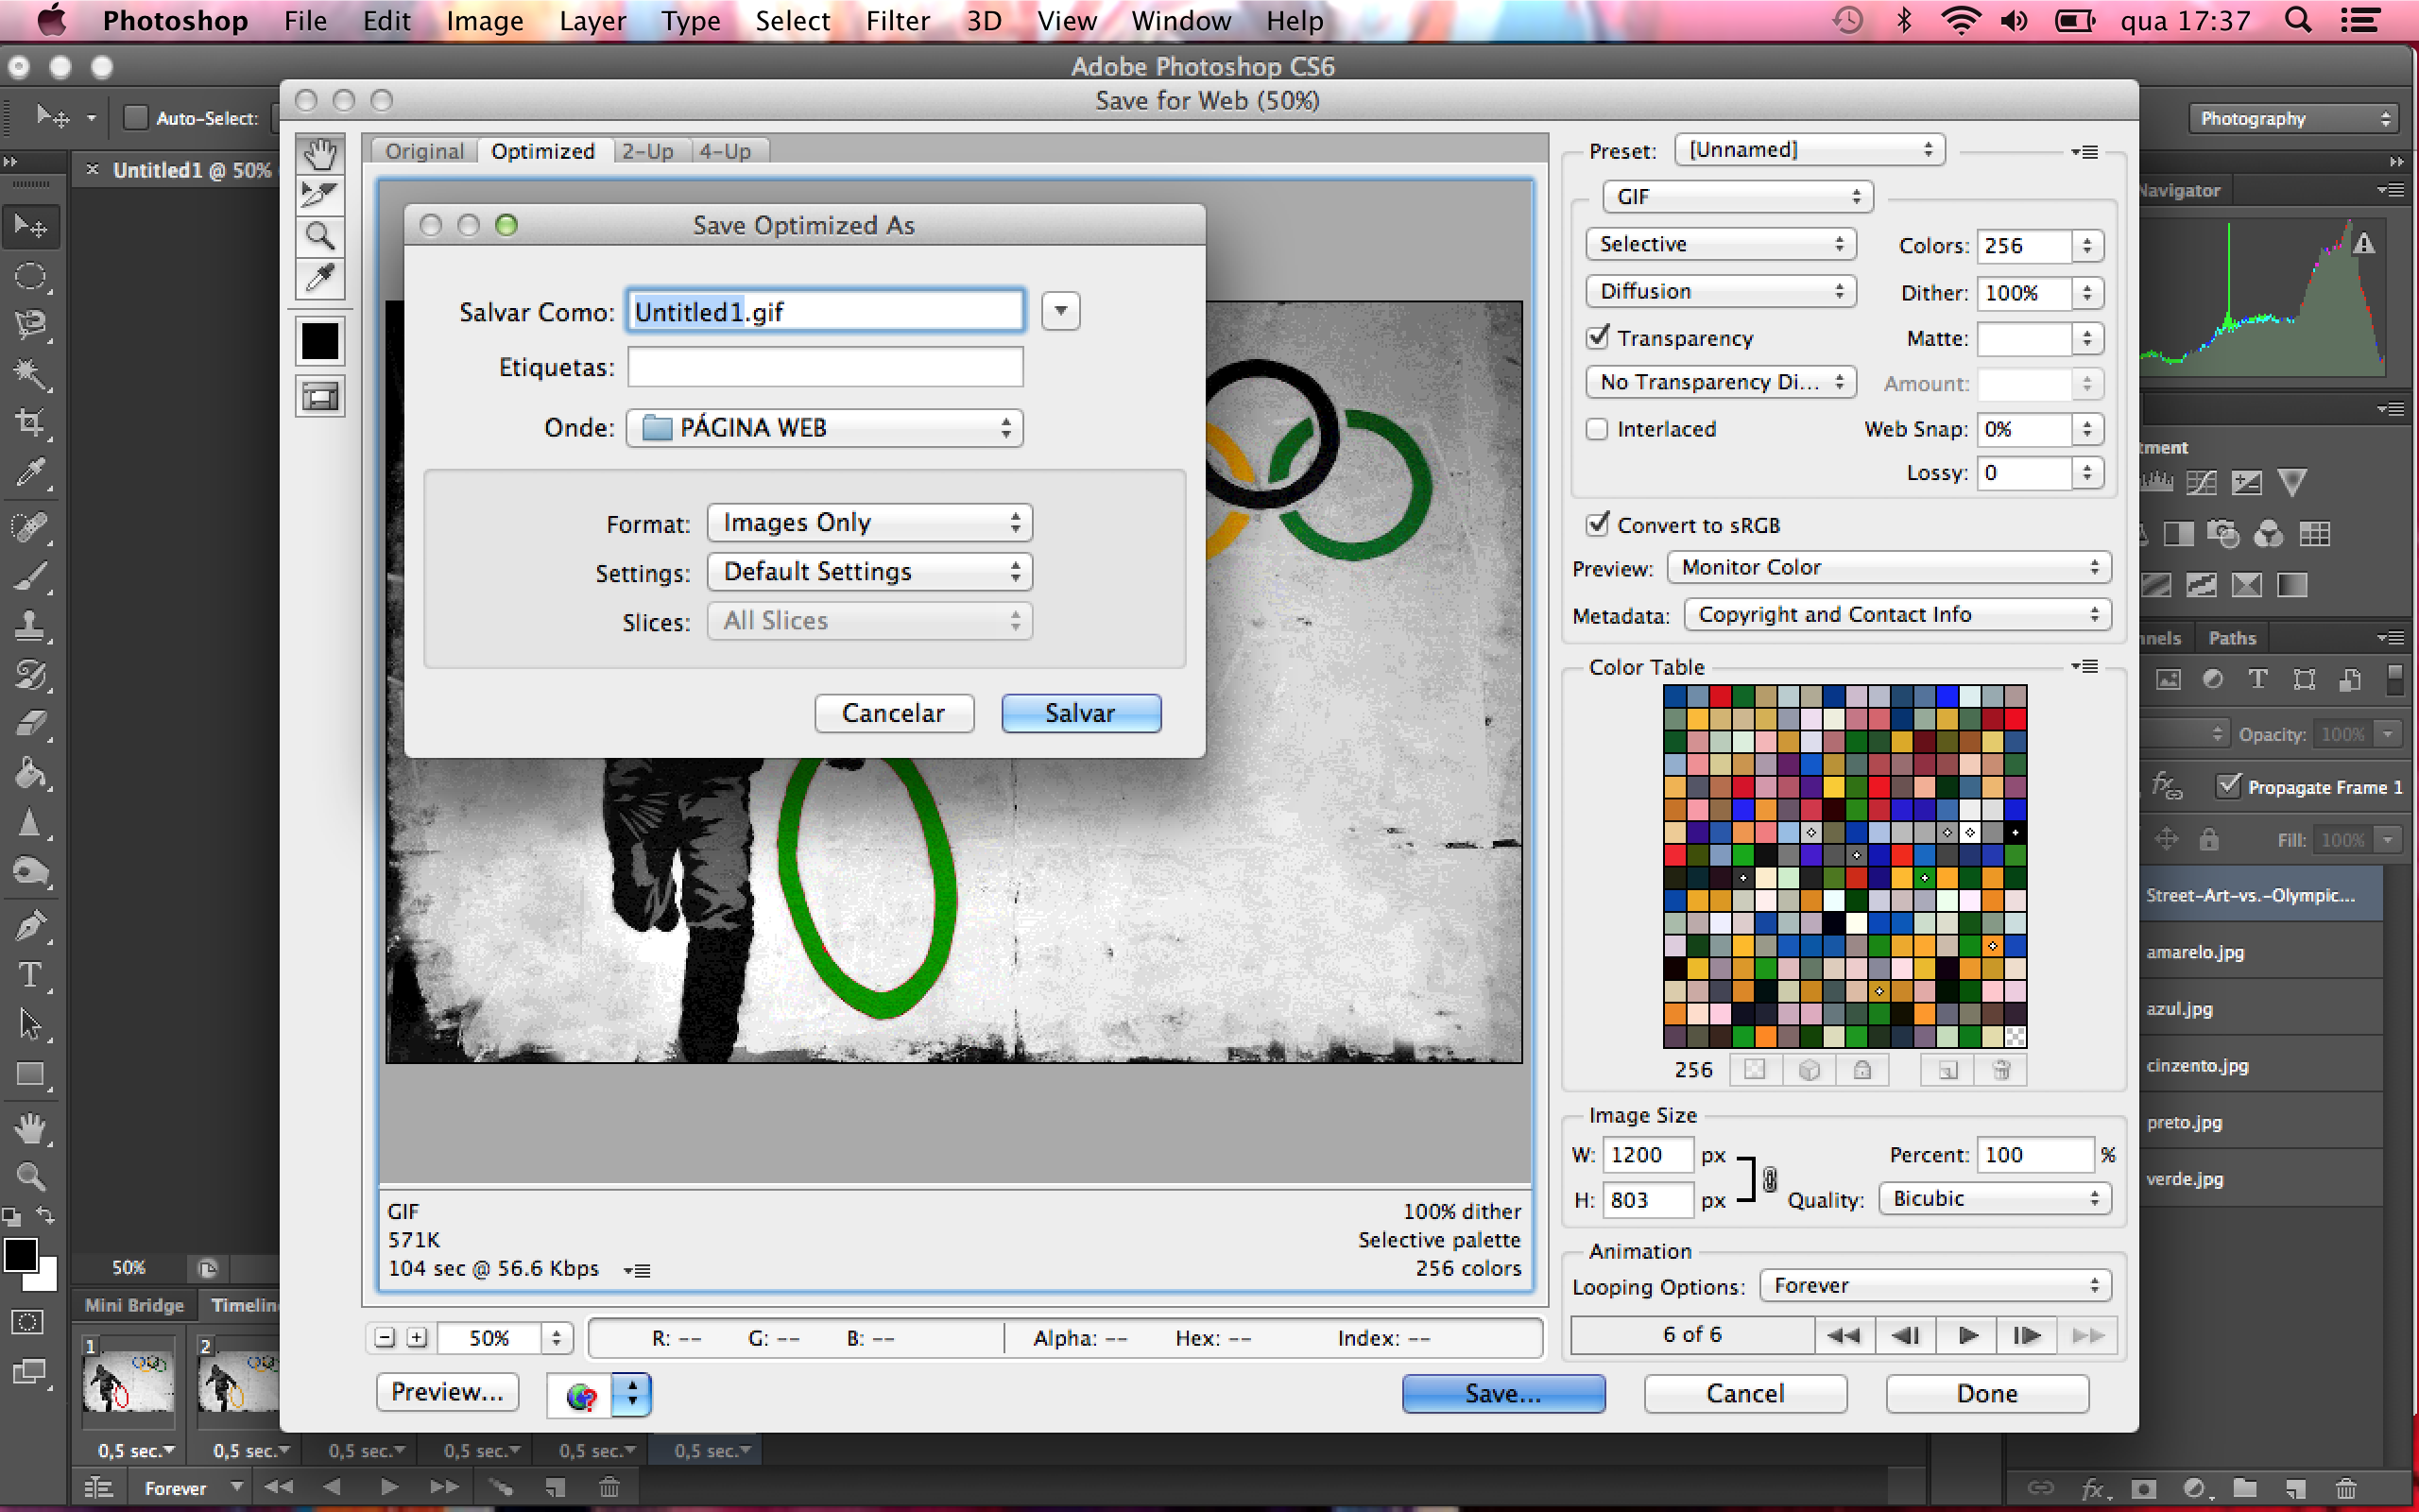
Task: Select the Crop tool
Action: click(30, 422)
